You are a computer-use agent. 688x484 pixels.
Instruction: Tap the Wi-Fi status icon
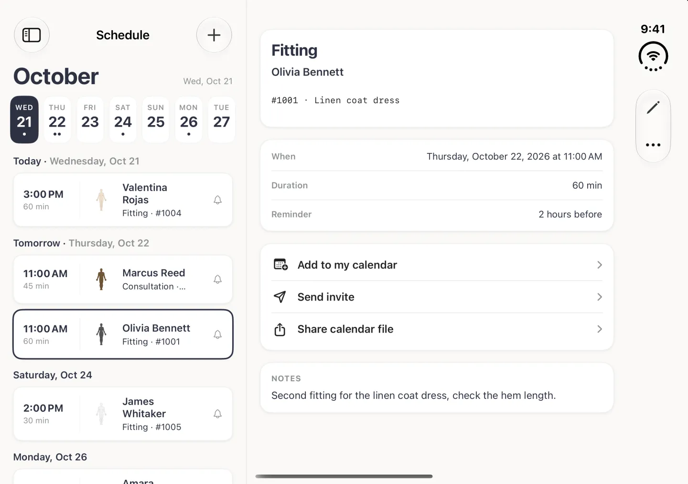point(653,56)
